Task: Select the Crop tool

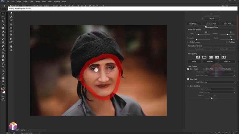Action: [x=3, y=28]
